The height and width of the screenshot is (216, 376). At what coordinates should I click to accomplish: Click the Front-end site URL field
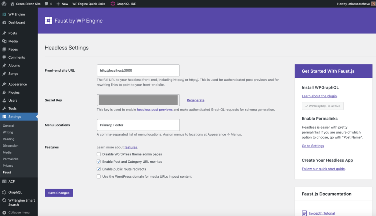point(138,71)
